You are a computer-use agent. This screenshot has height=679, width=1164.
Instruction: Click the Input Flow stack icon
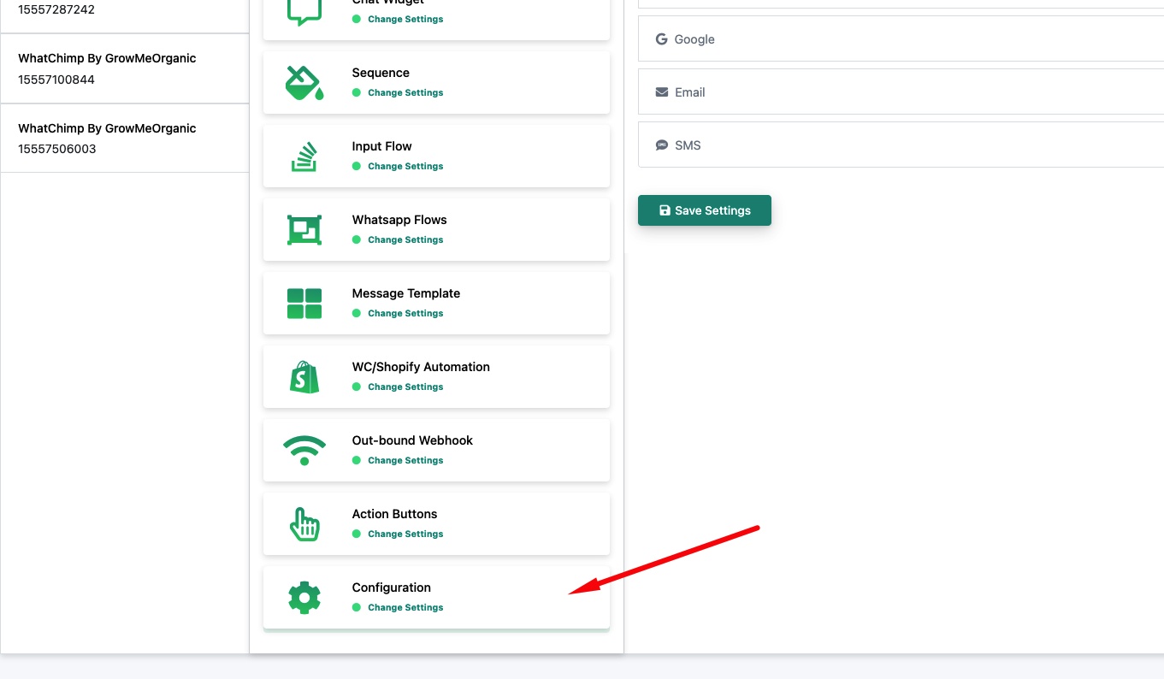304,156
